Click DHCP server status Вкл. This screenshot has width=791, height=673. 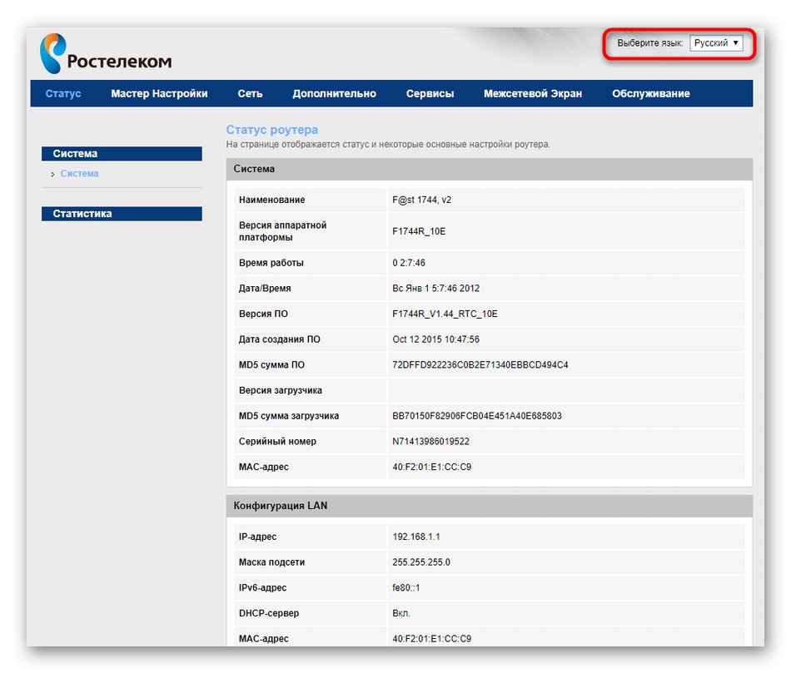(401, 613)
